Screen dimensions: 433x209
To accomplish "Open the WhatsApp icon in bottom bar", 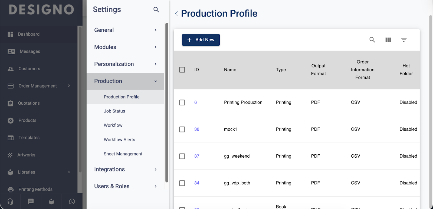I will click(x=72, y=201).
